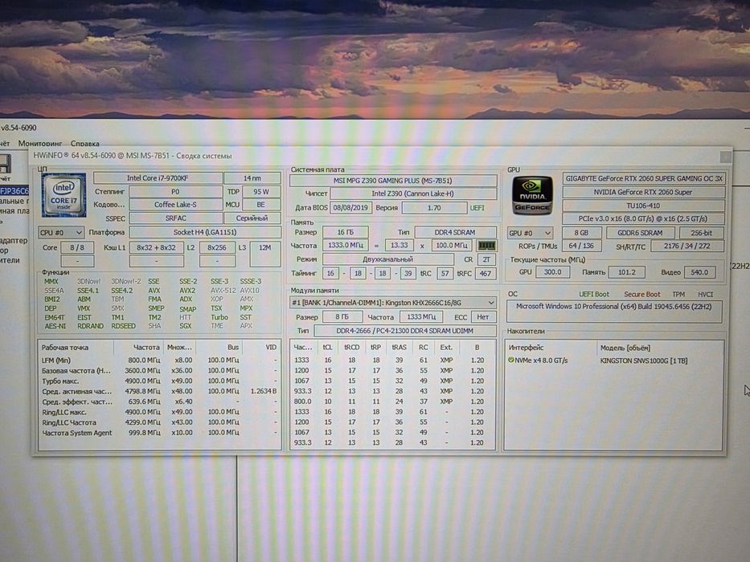Open the Справка menu
This screenshot has height=562, width=750.
pos(85,144)
